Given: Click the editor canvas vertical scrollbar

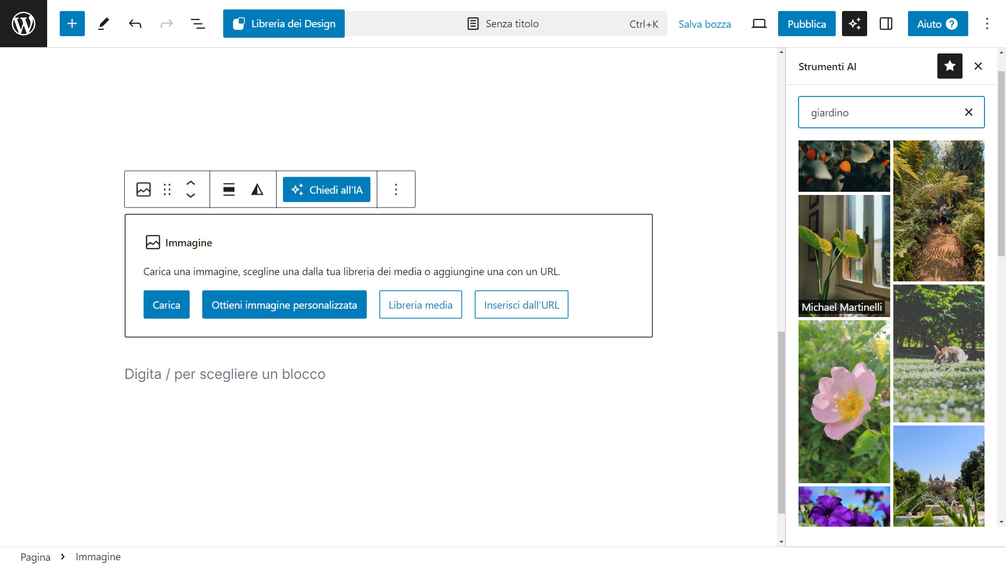Looking at the screenshot, I should pyautogui.click(x=781, y=422).
